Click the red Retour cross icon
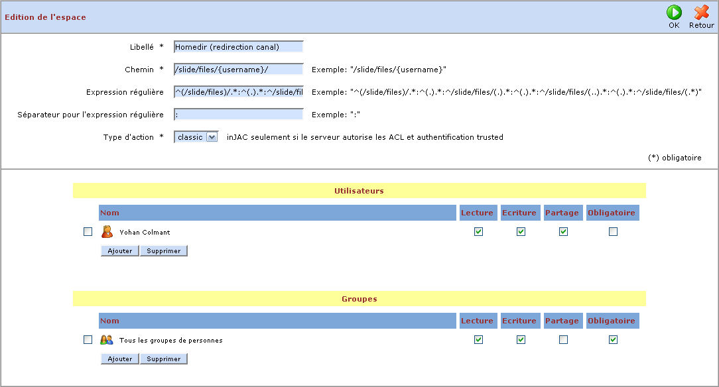The width and height of the screenshot is (719, 387). (x=701, y=13)
